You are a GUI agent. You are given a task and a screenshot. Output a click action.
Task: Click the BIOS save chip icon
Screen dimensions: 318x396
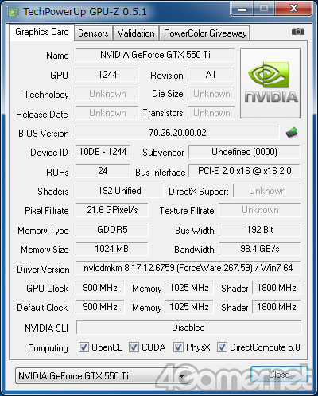(x=292, y=133)
